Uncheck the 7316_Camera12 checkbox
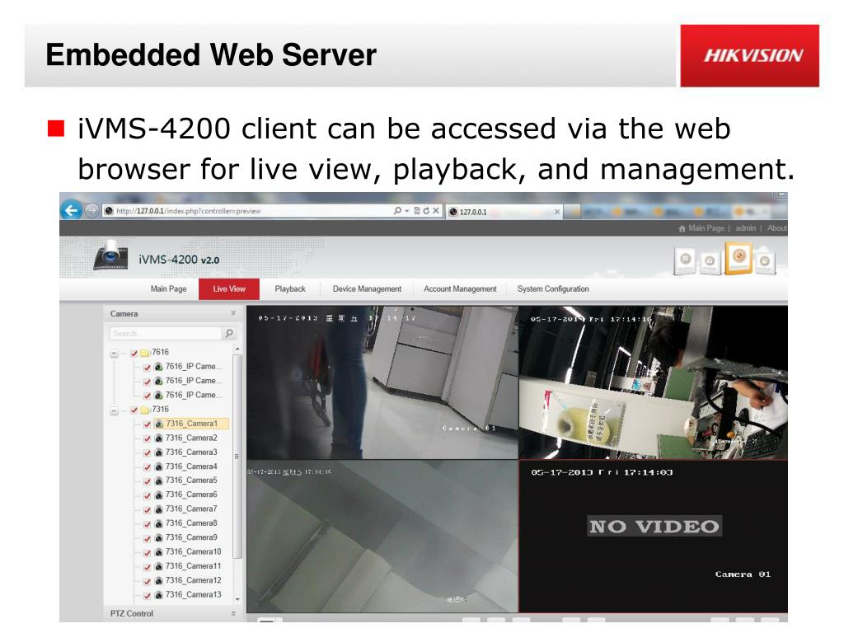Screen dimensions: 844x633 tap(147, 581)
